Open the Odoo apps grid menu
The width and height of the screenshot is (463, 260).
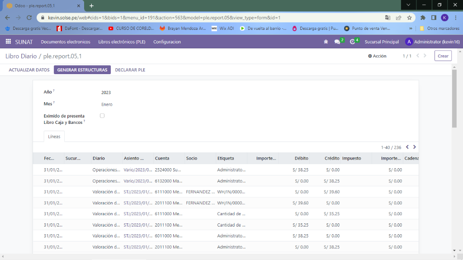(x=8, y=42)
